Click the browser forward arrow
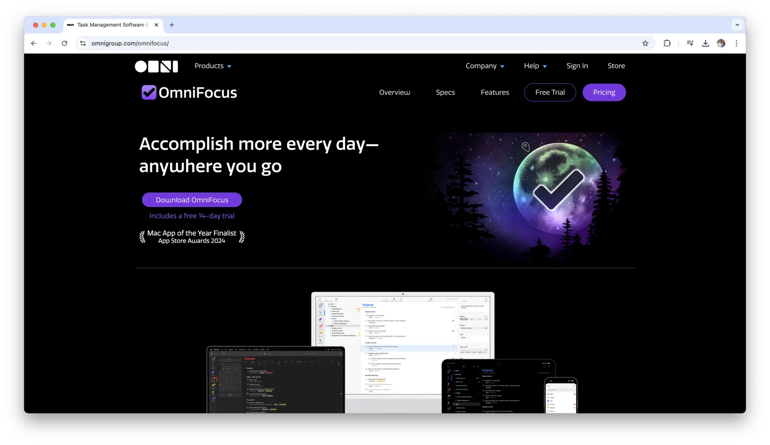The height and width of the screenshot is (445, 770). point(49,43)
